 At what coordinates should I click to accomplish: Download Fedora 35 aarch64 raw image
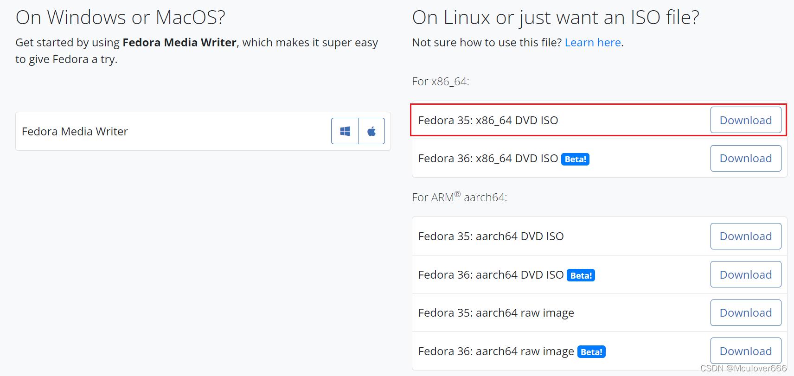746,312
